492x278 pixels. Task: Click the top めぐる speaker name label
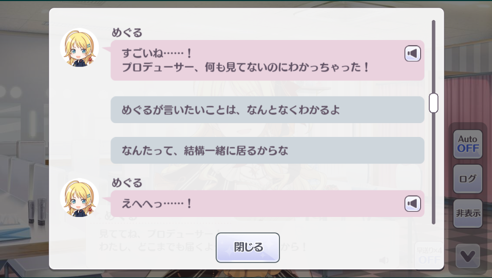coord(127,33)
